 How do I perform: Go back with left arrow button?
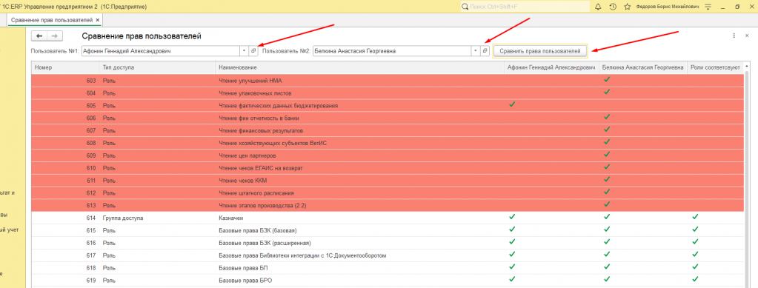click(39, 36)
